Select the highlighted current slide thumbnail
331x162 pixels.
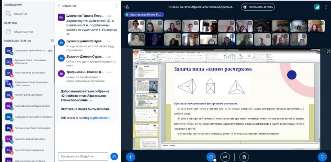pyautogui.click(x=147, y=130)
